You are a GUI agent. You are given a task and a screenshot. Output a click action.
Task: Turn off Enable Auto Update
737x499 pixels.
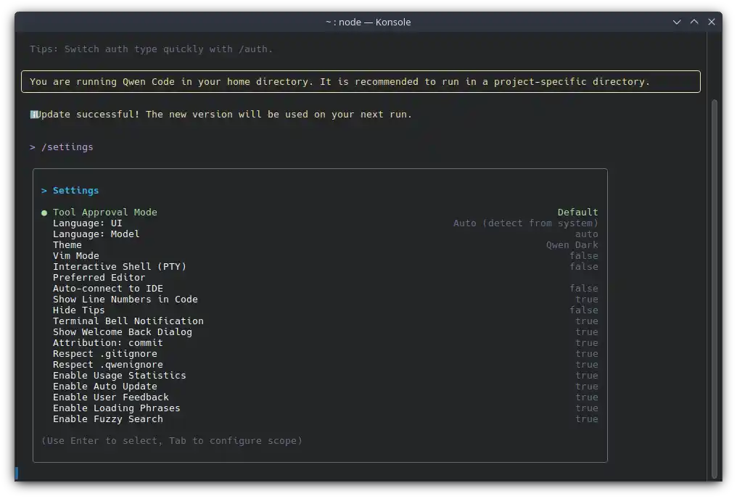(110, 386)
